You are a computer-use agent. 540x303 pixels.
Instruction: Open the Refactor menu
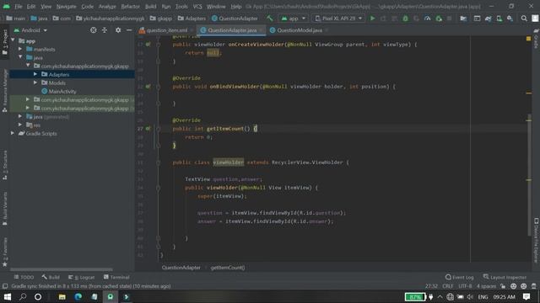click(x=131, y=7)
